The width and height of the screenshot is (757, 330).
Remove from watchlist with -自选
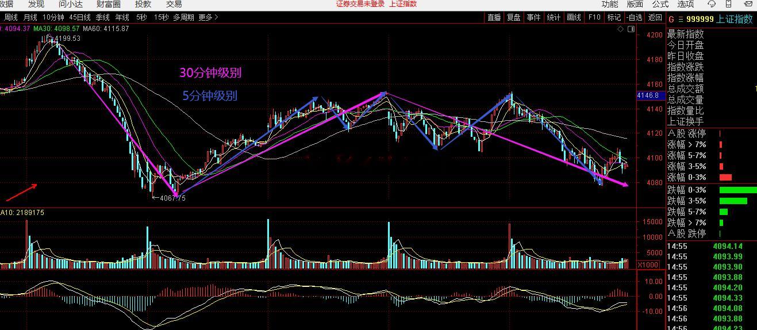[635, 17]
